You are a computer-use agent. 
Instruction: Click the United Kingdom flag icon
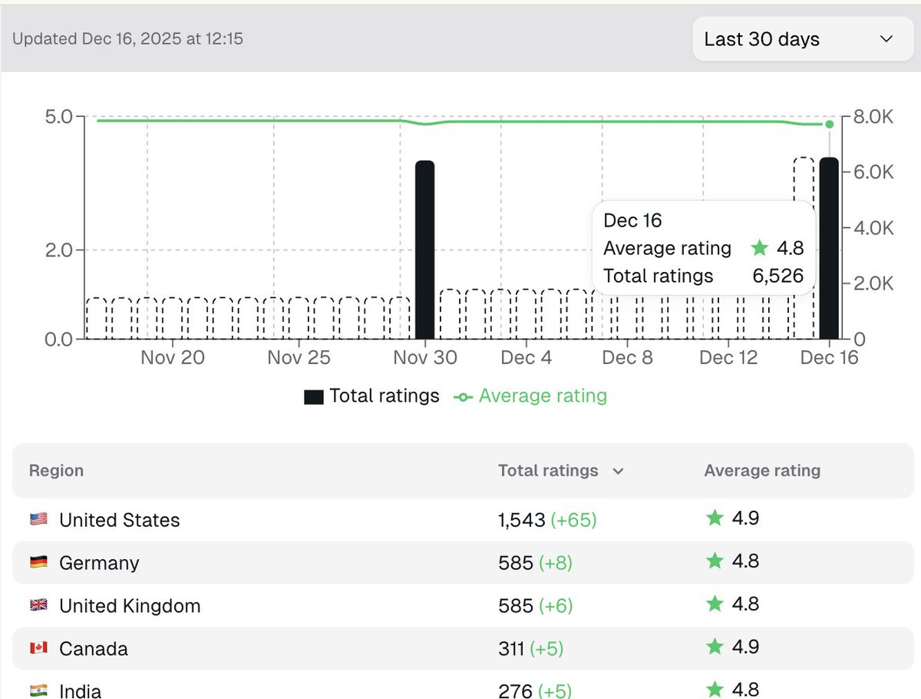(x=38, y=605)
